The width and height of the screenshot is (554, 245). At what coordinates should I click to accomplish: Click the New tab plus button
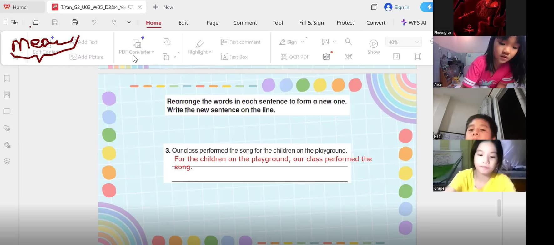(x=155, y=7)
